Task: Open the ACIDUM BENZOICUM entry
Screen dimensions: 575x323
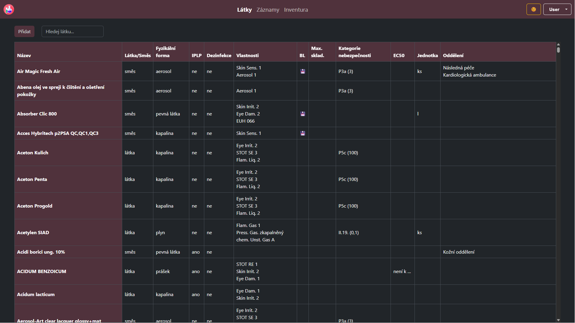Action: pyautogui.click(x=42, y=272)
